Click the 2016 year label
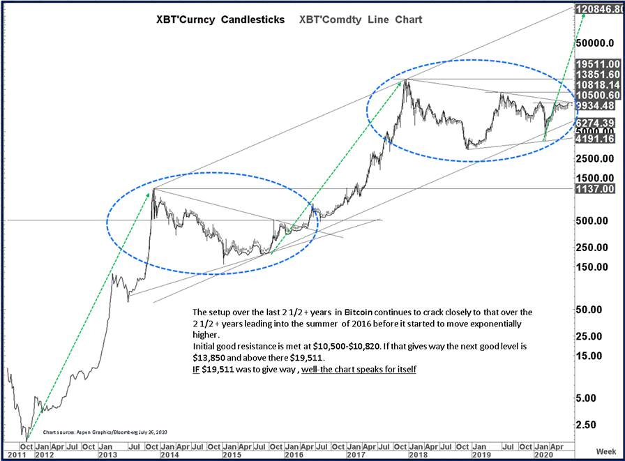 [x=294, y=455]
